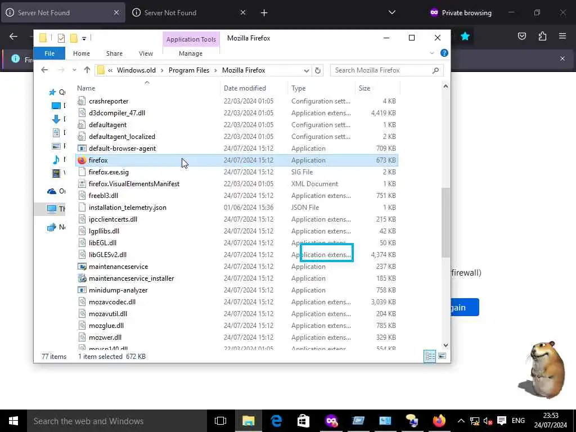
Task: Expand the Explorer ribbon chevron
Action: 432,53
